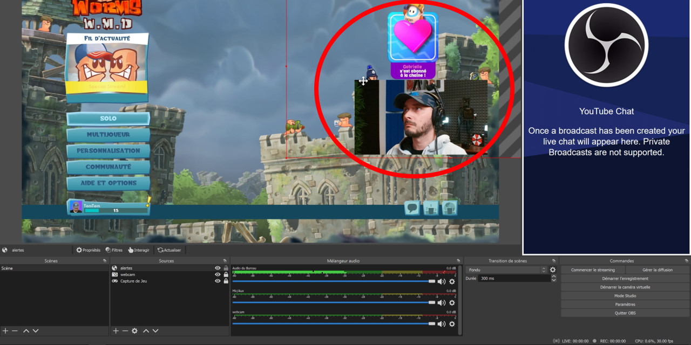Screen dimensions: 691x345
Task: Open the Fondu transition dropdown
Action: pos(507,270)
